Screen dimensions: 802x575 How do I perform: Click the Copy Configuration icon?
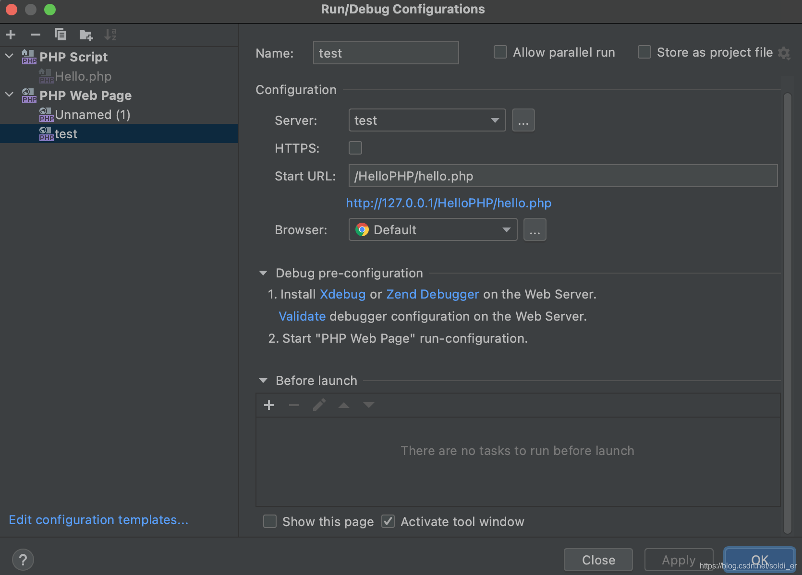[61, 35]
